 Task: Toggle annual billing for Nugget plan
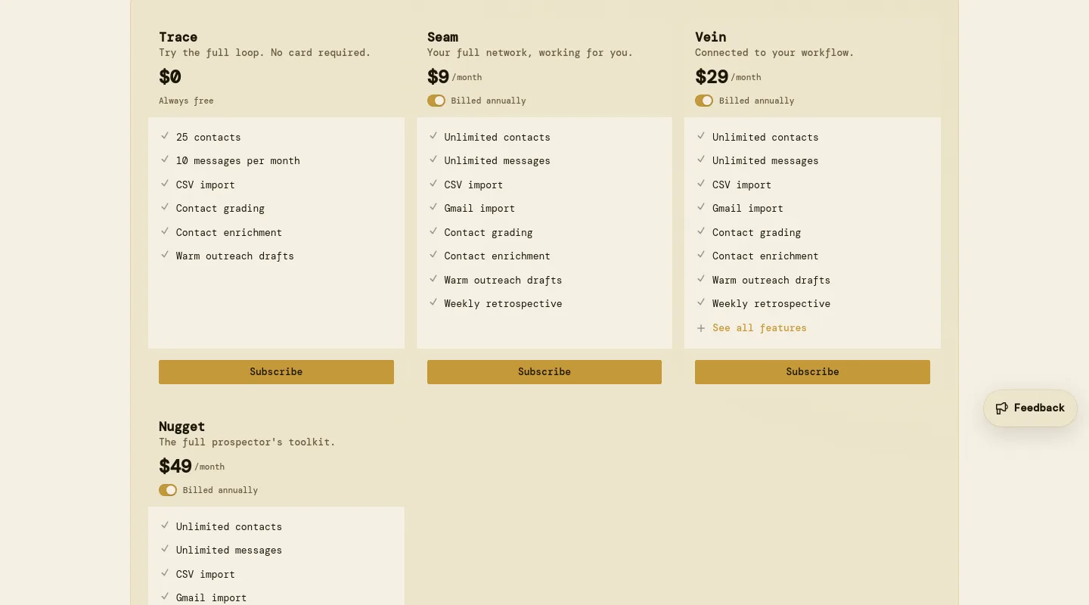[168, 490]
